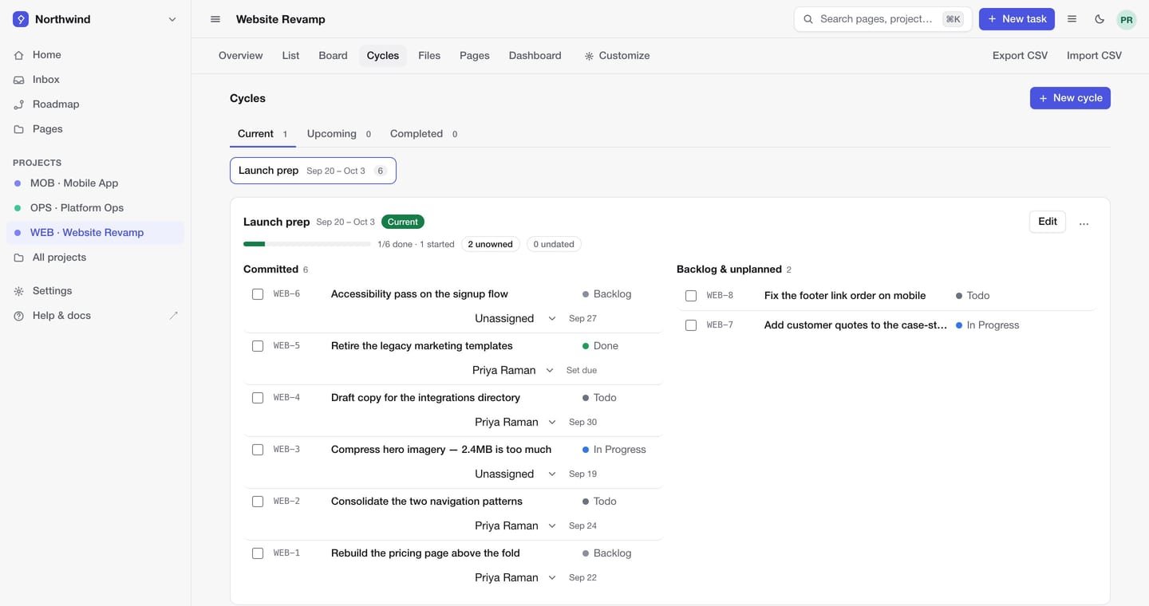Click the Customize sparkle icon

click(589, 56)
